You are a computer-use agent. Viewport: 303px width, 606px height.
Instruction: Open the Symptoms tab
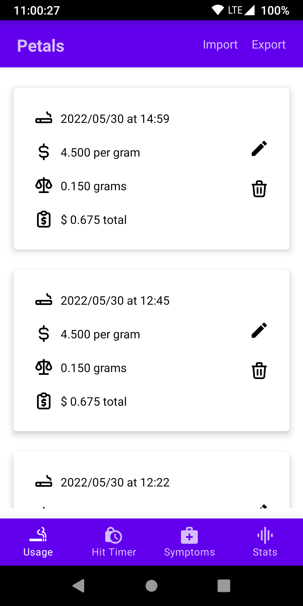(189, 542)
